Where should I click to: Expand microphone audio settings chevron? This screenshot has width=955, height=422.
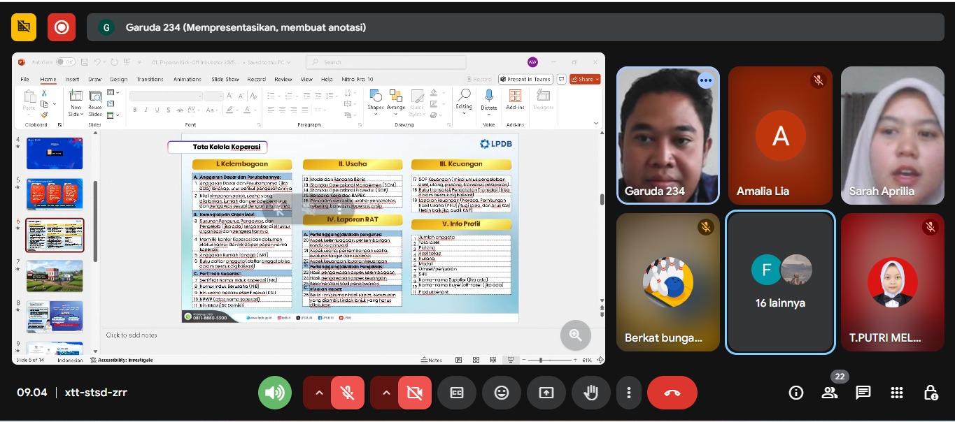(319, 393)
